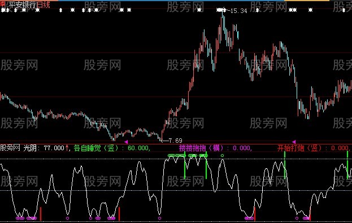This screenshot has width=352, height=223.
Task: Click the cluster of green circles above oscillator
Action: (176, 155)
